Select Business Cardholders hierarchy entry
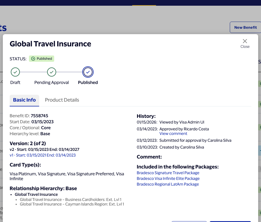The image size is (261, 222). (x=71, y=200)
